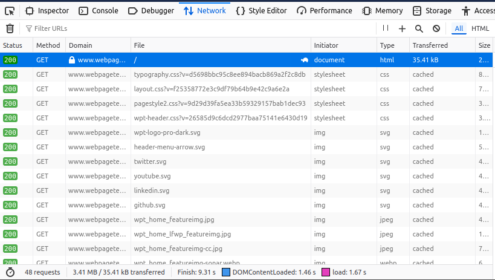Sort by the Type column header
Viewport: 495px width, 280px height.
pos(393,45)
